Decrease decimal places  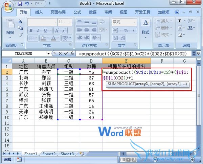point(122,38)
